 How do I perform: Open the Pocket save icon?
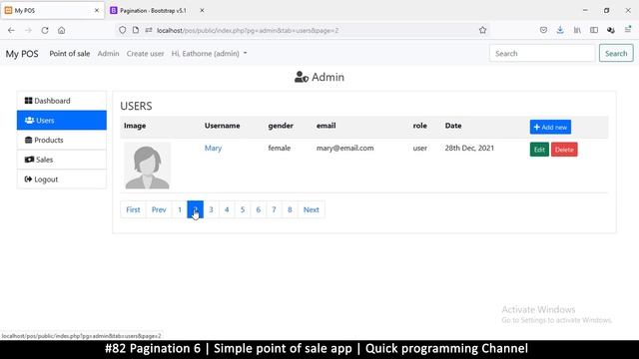click(x=543, y=30)
